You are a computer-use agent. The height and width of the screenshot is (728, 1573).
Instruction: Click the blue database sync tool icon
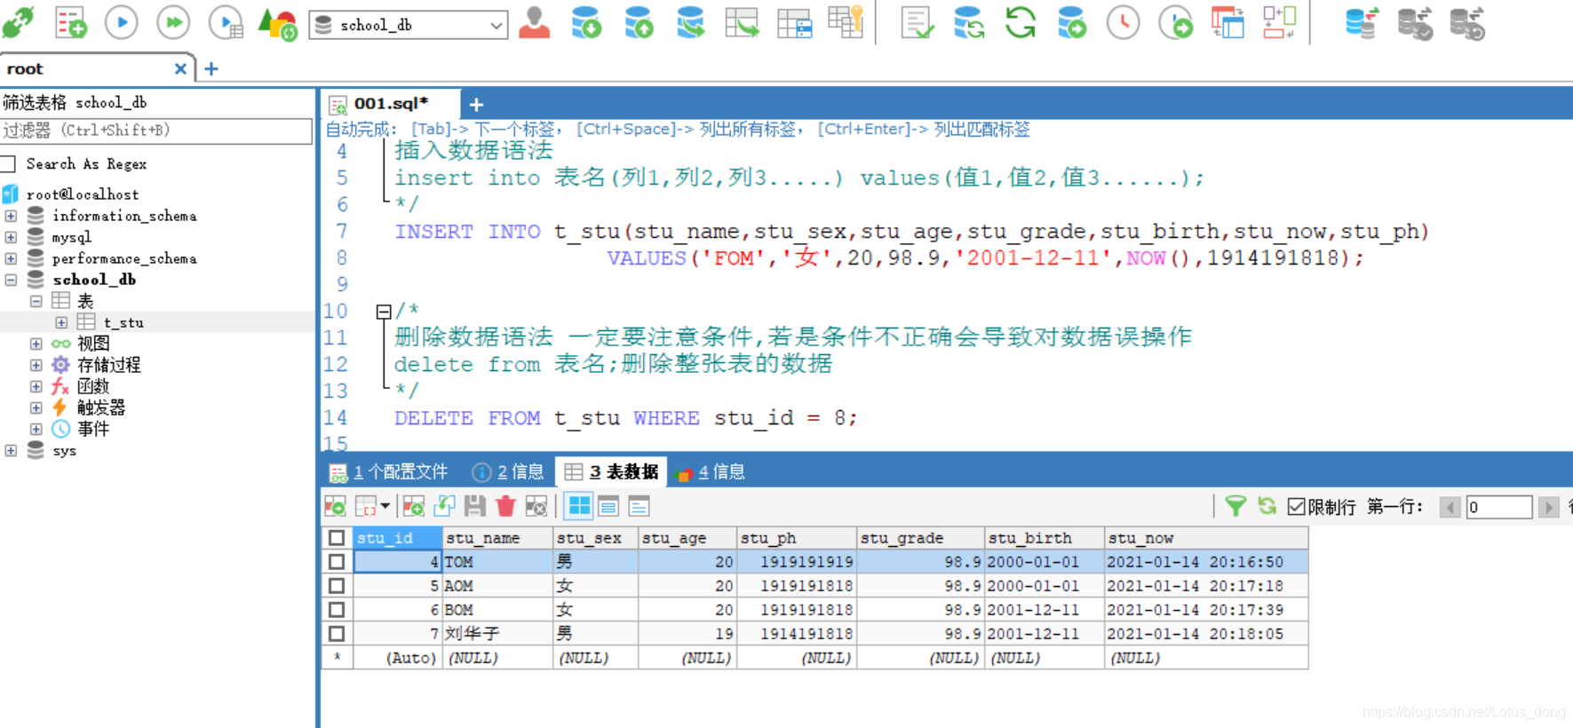[x=1361, y=23]
